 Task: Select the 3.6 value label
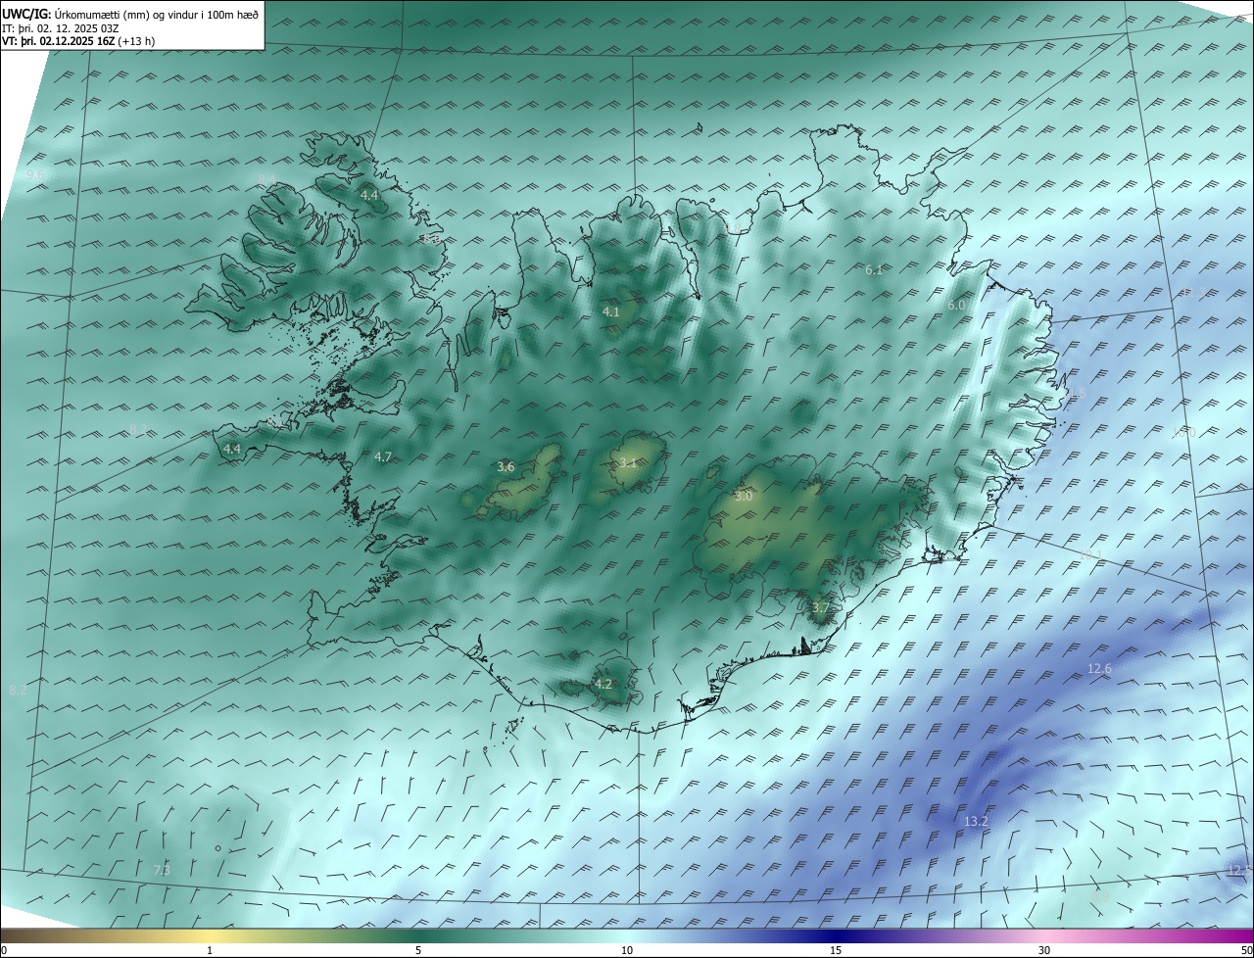[506, 467]
